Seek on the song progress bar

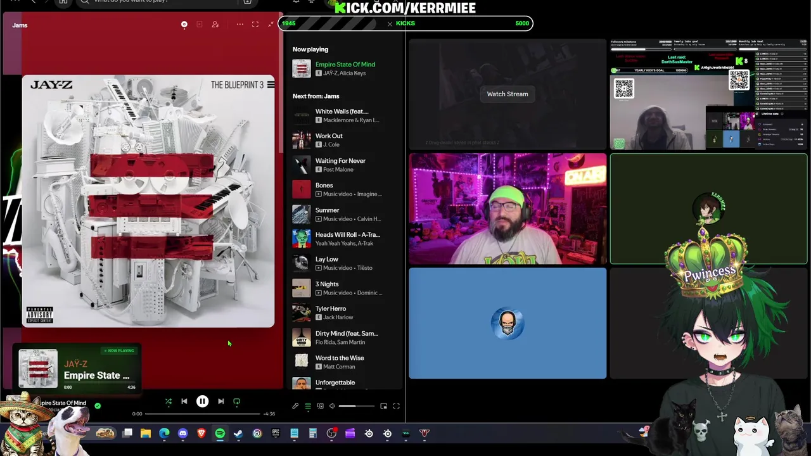203,414
